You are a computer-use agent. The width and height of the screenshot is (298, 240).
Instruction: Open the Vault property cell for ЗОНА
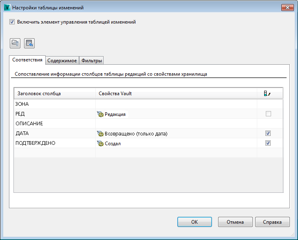[176, 104]
